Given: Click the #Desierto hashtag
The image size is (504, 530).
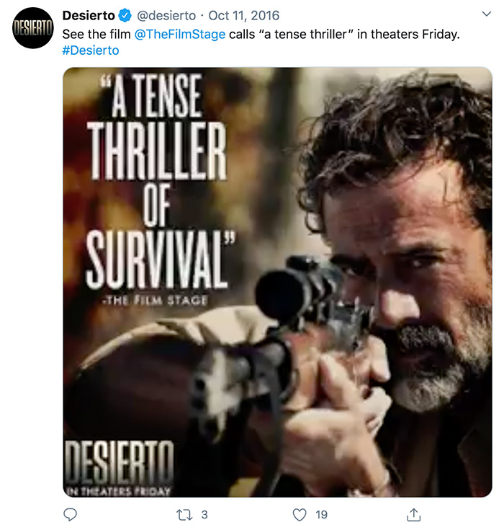Looking at the screenshot, I should click(x=91, y=50).
